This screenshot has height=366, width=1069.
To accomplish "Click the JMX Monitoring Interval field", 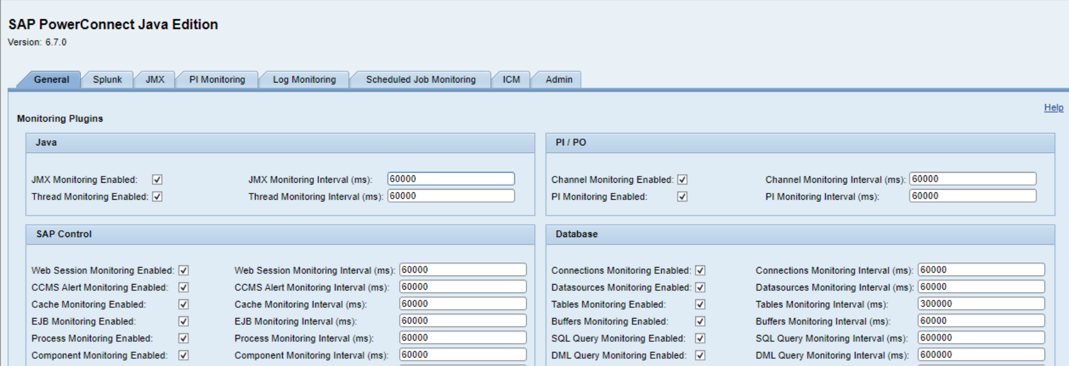I will click(x=450, y=179).
